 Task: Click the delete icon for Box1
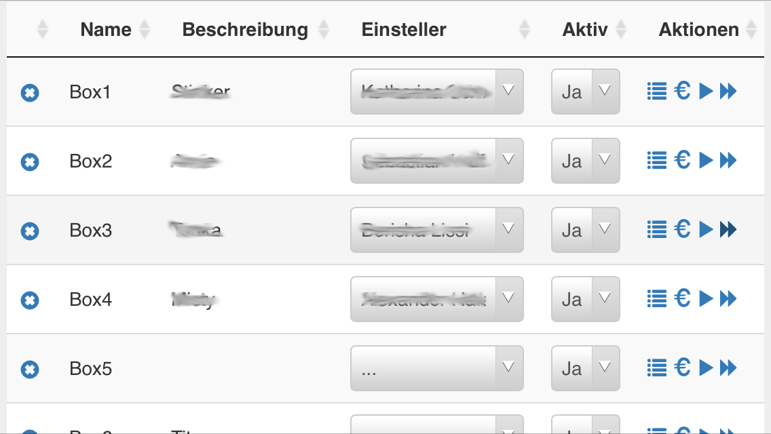[30, 93]
